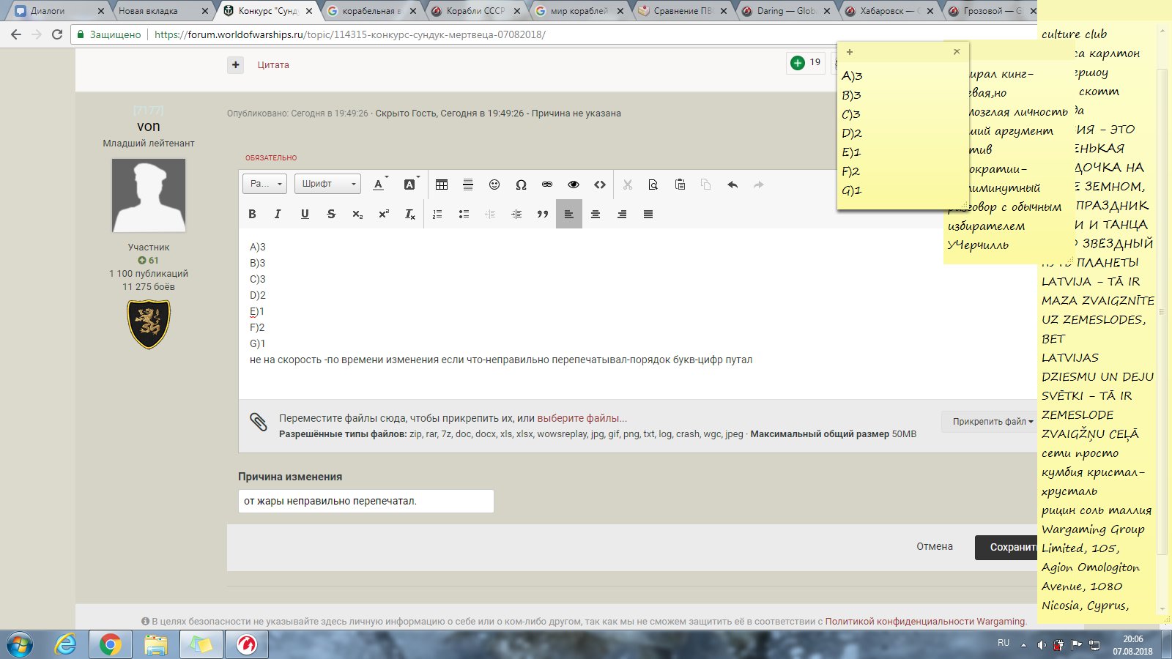Click the Цитата quote link
The height and width of the screenshot is (659, 1172).
273,65
